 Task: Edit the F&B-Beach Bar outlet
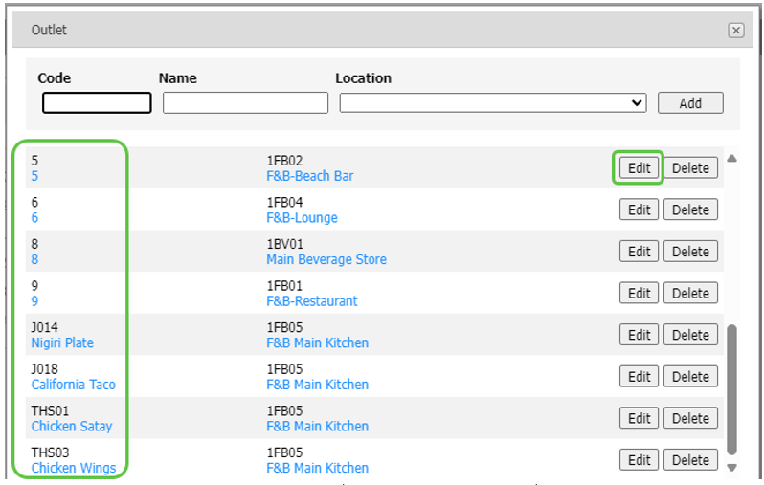pos(639,168)
